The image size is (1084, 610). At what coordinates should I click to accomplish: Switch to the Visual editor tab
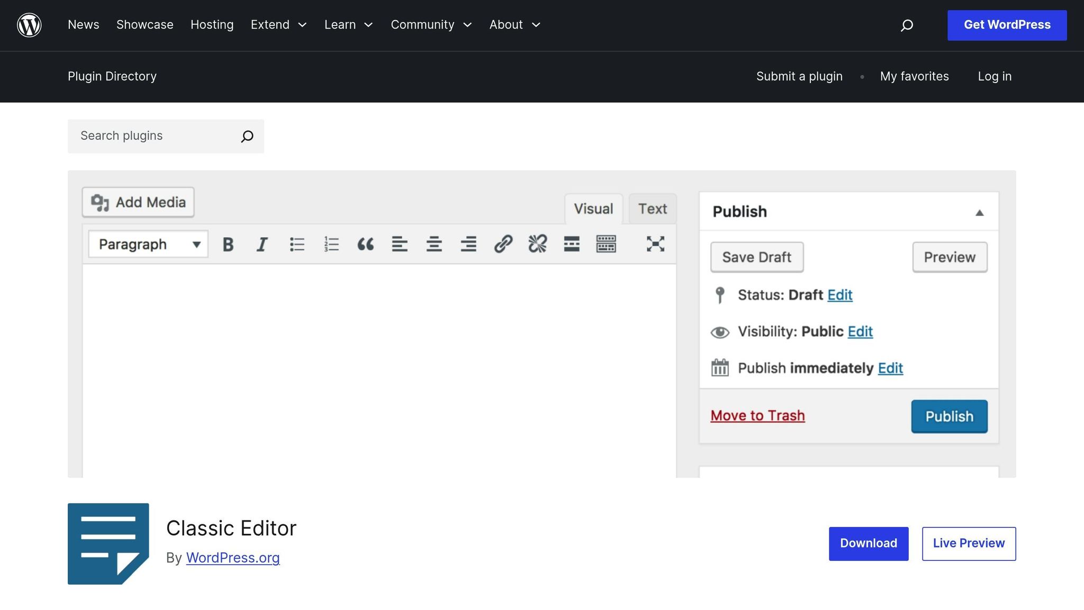tap(593, 209)
